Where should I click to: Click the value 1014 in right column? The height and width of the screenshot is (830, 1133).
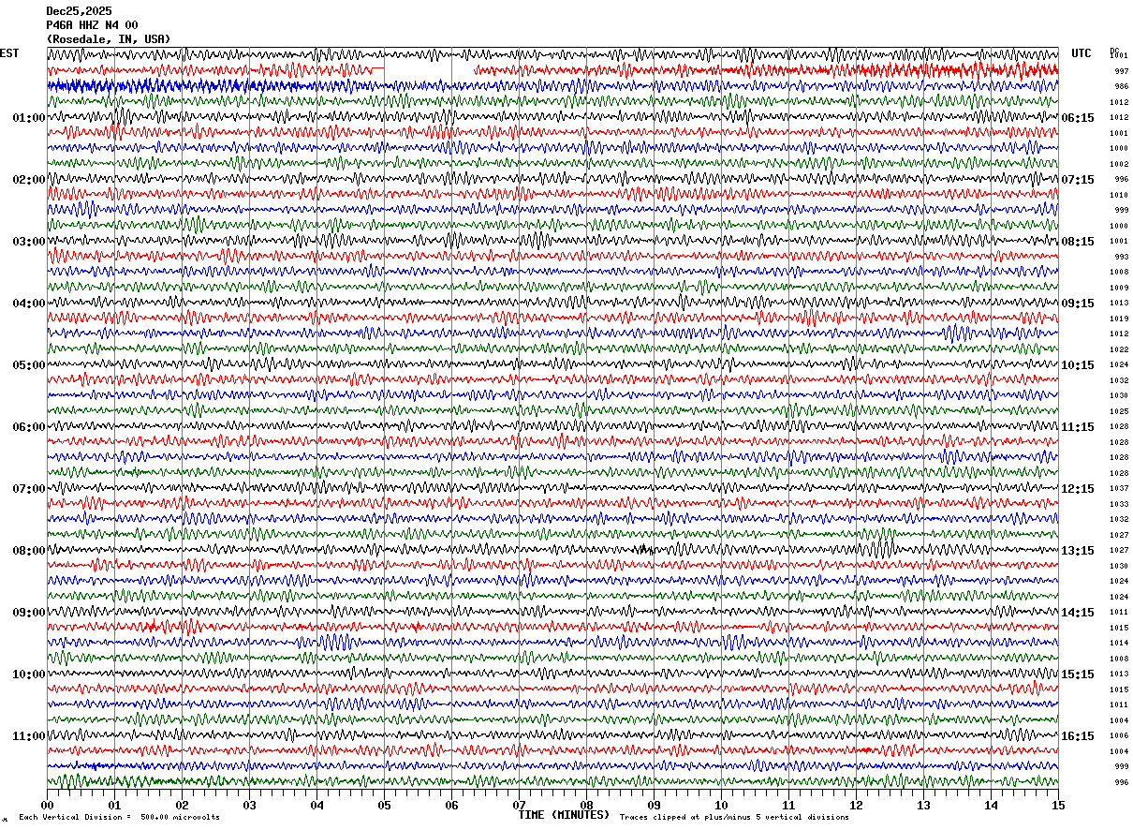pos(1119,644)
